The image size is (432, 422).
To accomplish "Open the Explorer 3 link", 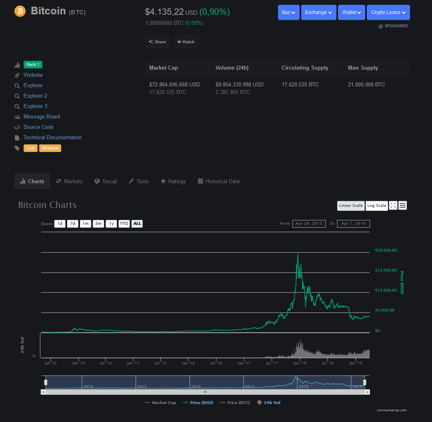I will click(x=35, y=106).
